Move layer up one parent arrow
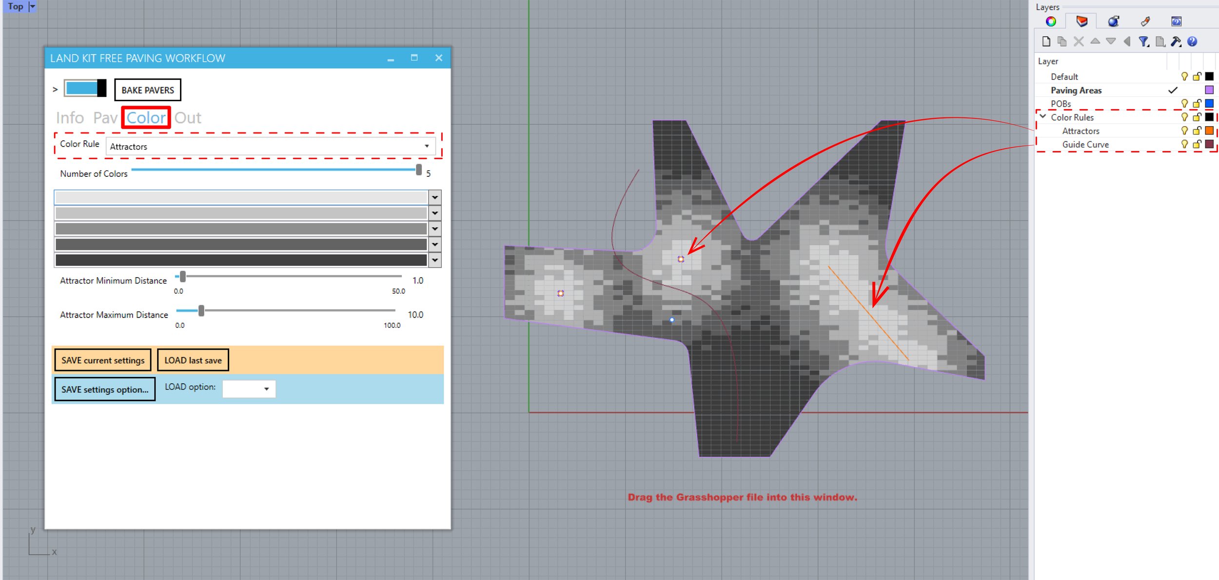The image size is (1219, 580). [1127, 41]
